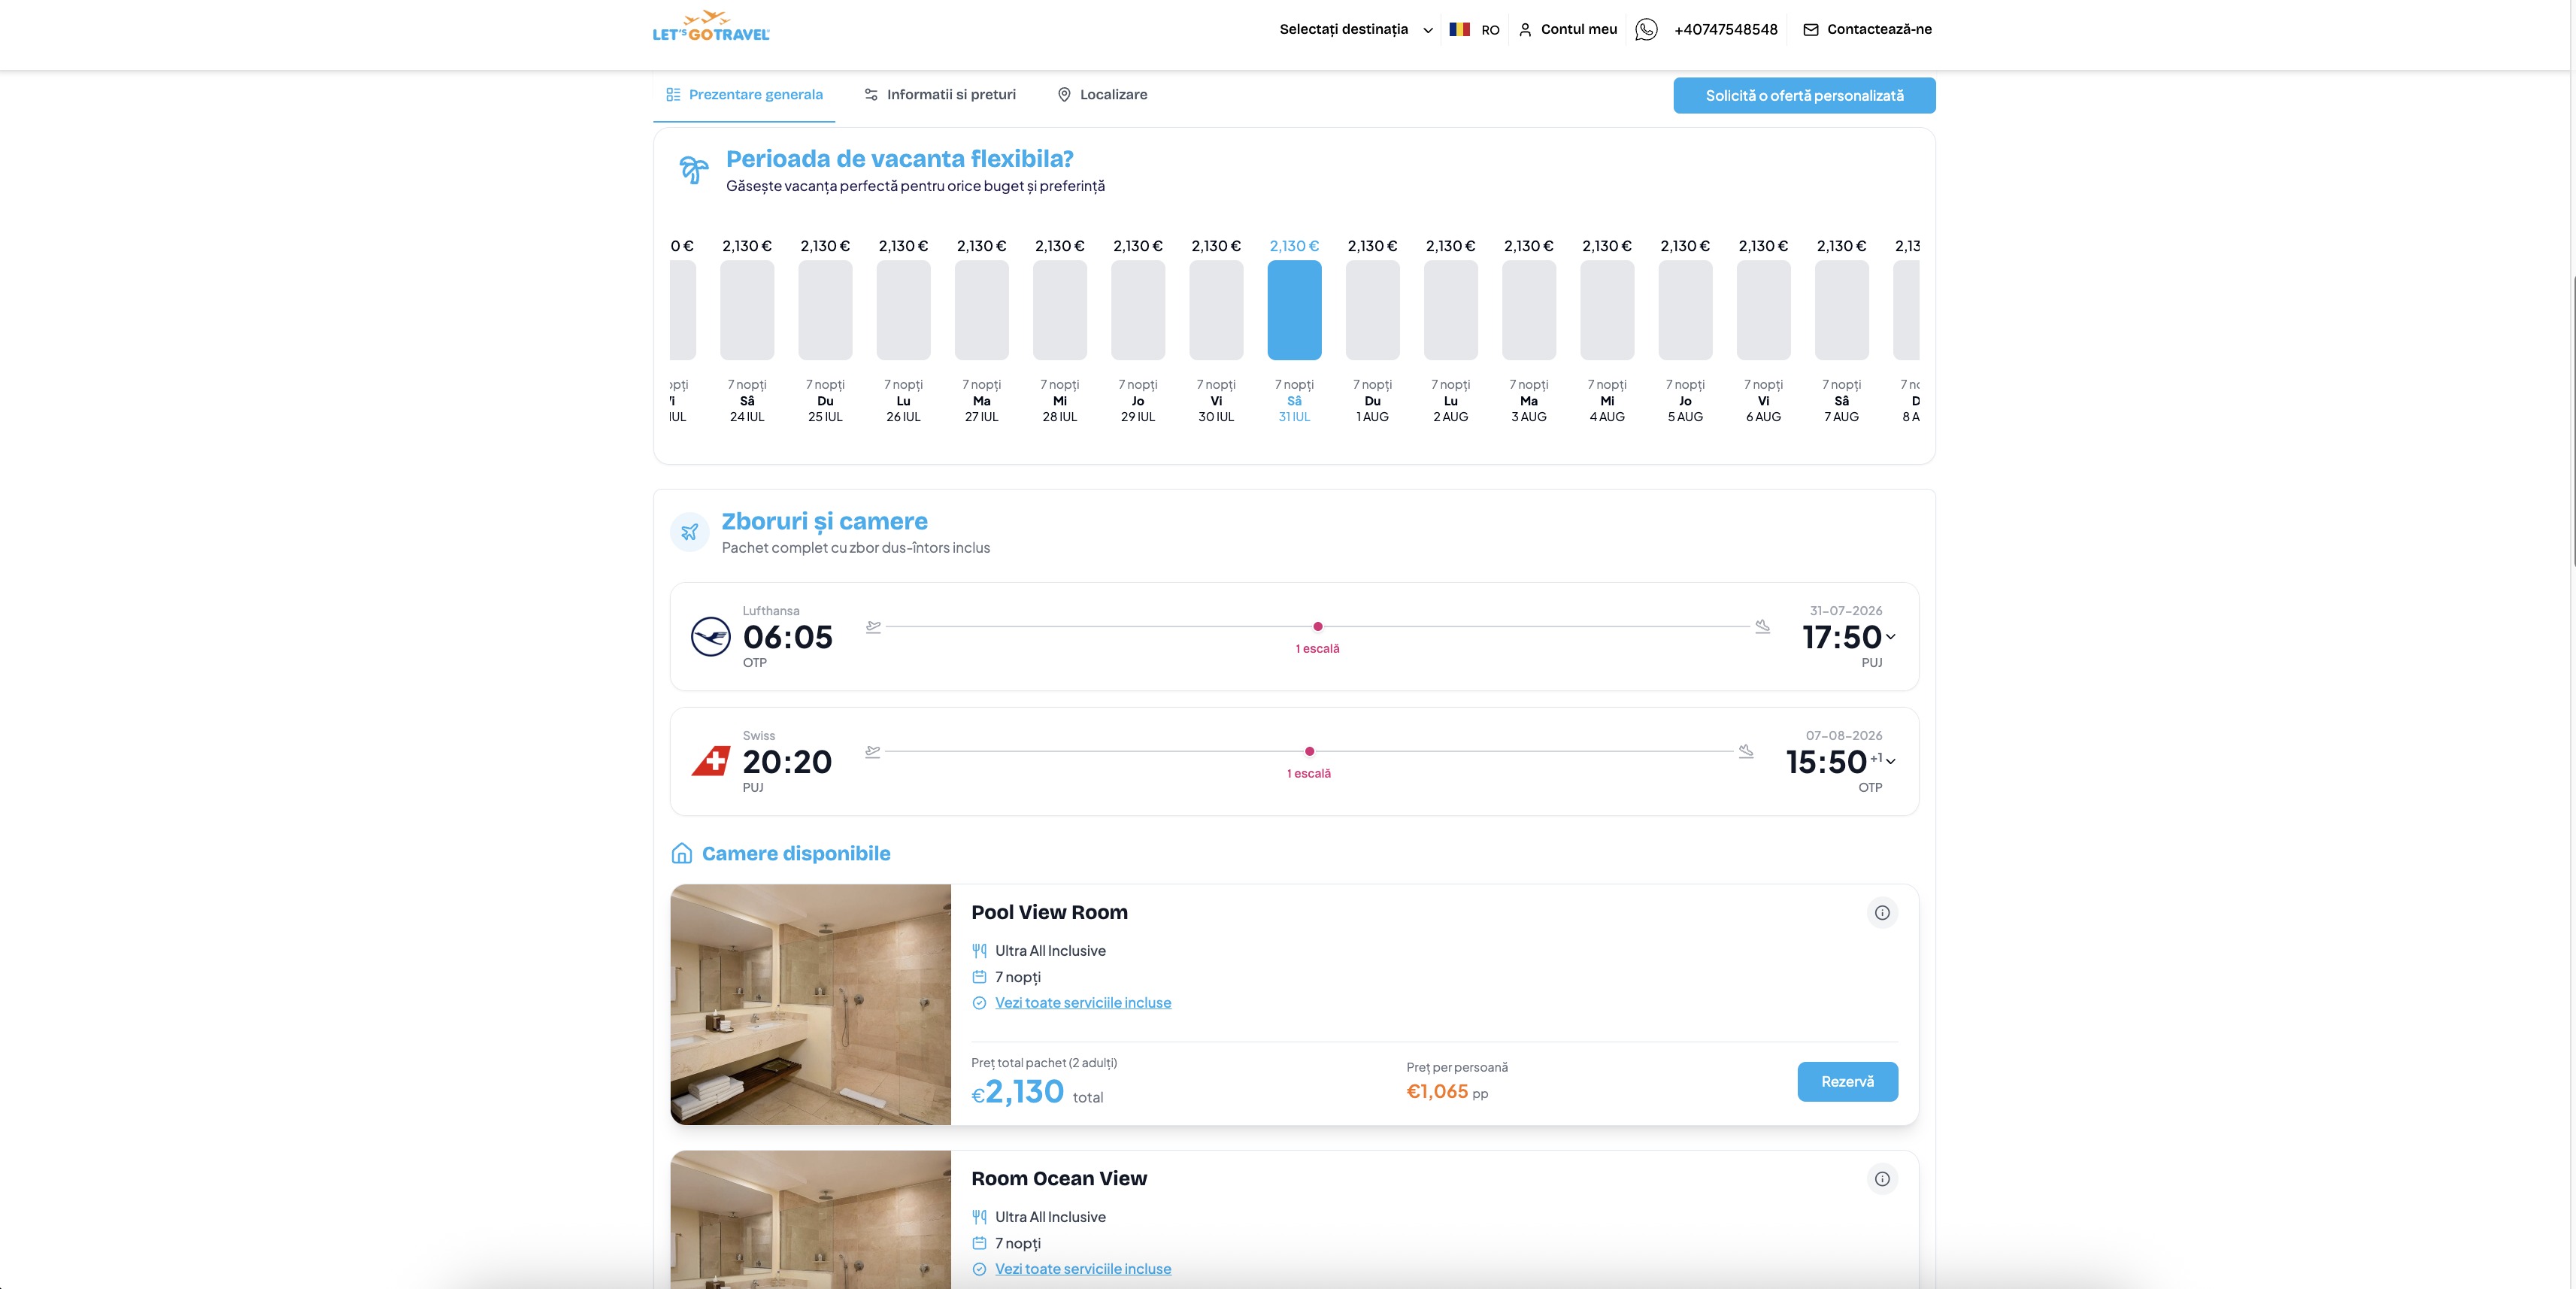Screen dimensions: 2576x1289
Task: Click Contactează-ne in header
Action: pyautogui.click(x=1867, y=30)
